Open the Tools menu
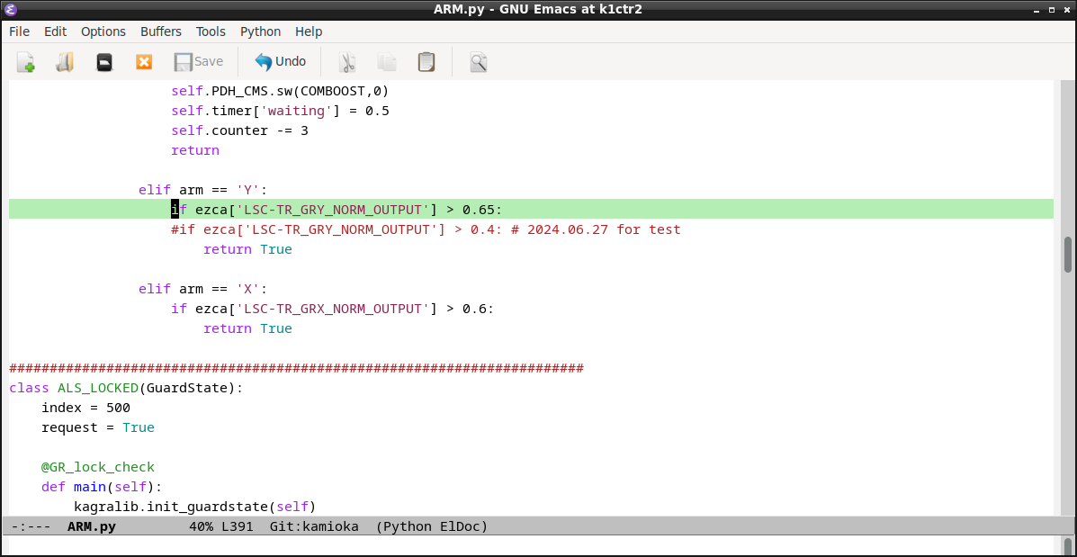The height and width of the screenshot is (557, 1077). point(211,31)
